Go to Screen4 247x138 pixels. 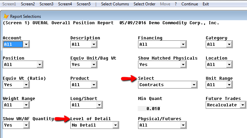[x=65, y=4]
